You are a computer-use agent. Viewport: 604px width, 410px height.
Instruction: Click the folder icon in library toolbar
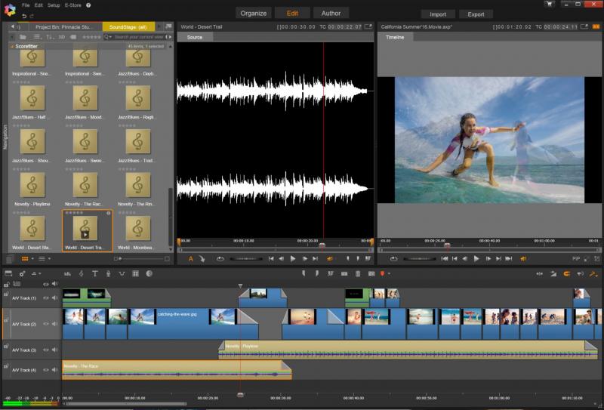coord(23,37)
